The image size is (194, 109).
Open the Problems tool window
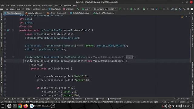(77, 99)
